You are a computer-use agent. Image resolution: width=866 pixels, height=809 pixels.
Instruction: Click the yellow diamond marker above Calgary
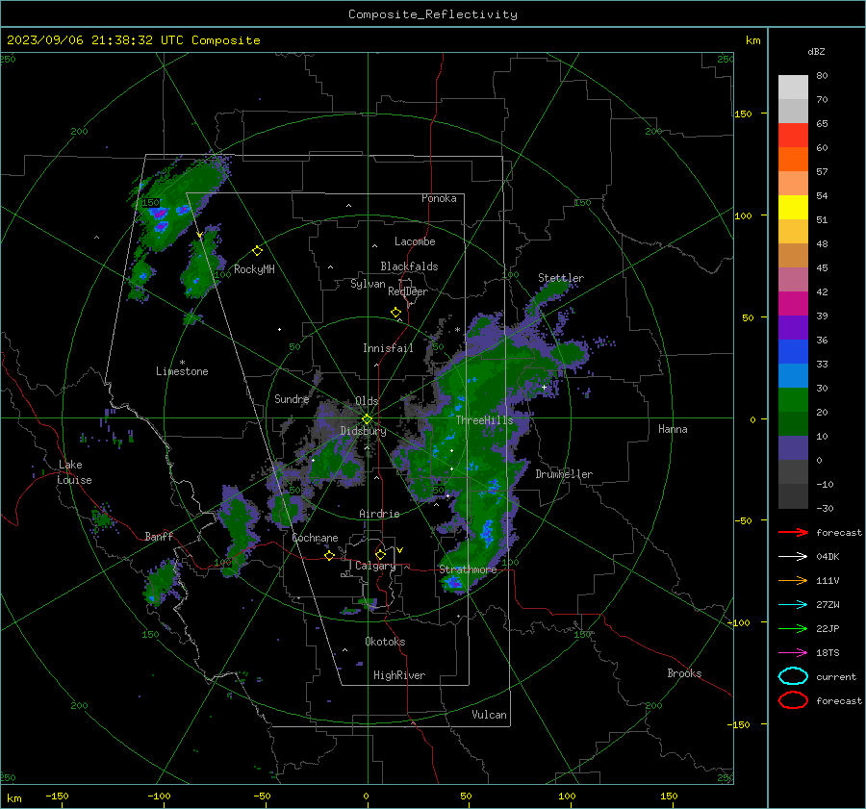tap(380, 554)
